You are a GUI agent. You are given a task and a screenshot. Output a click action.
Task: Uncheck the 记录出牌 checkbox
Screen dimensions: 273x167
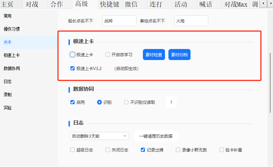pyautogui.click(x=143, y=150)
